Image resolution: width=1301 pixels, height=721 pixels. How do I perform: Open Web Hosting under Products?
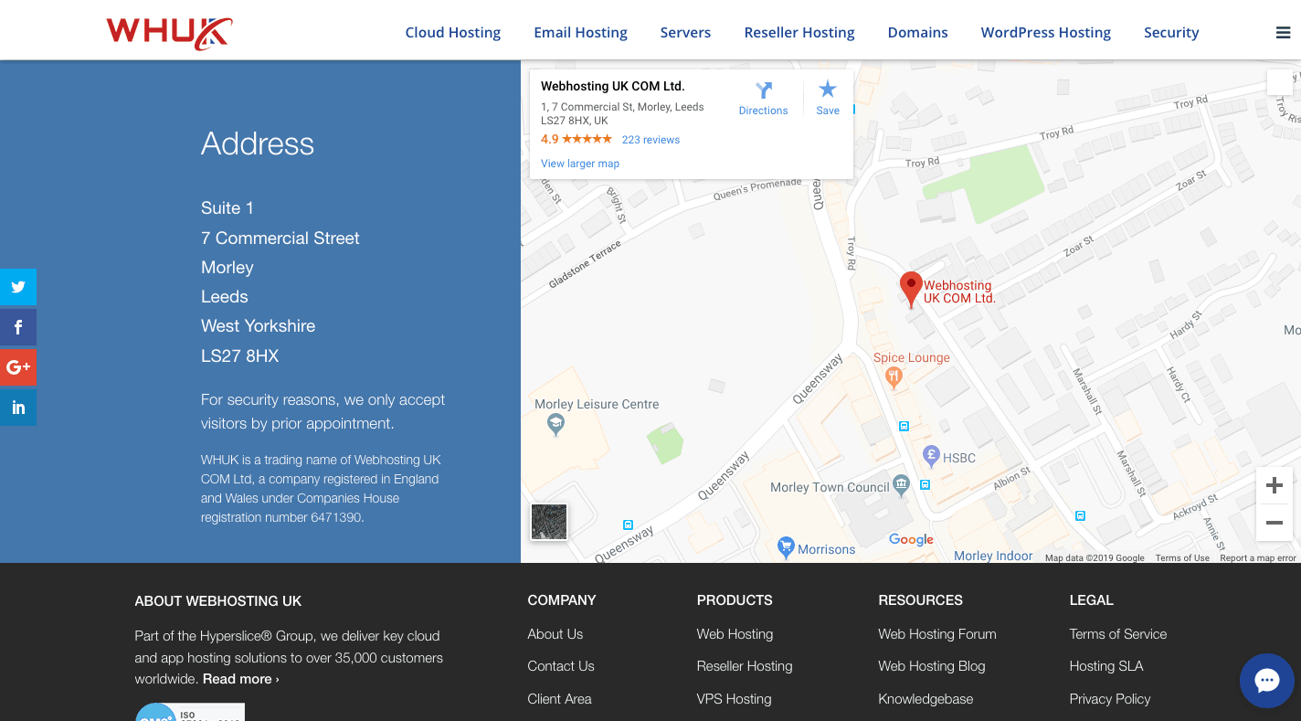pyautogui.click(x=735, y=634)
